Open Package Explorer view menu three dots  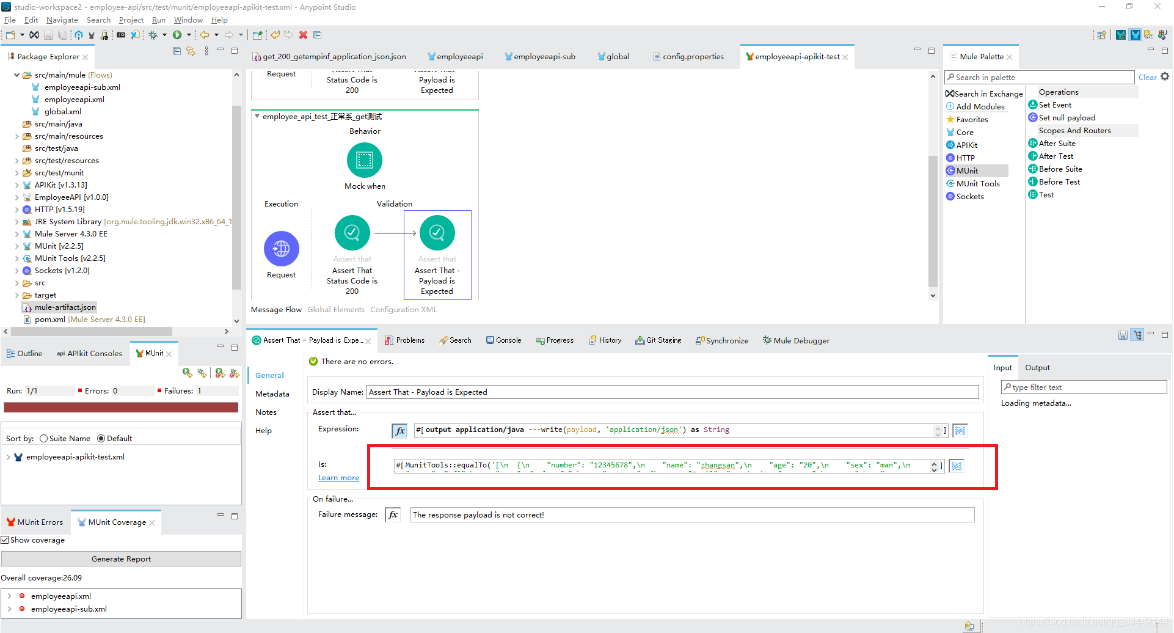(x=206, y=51)
